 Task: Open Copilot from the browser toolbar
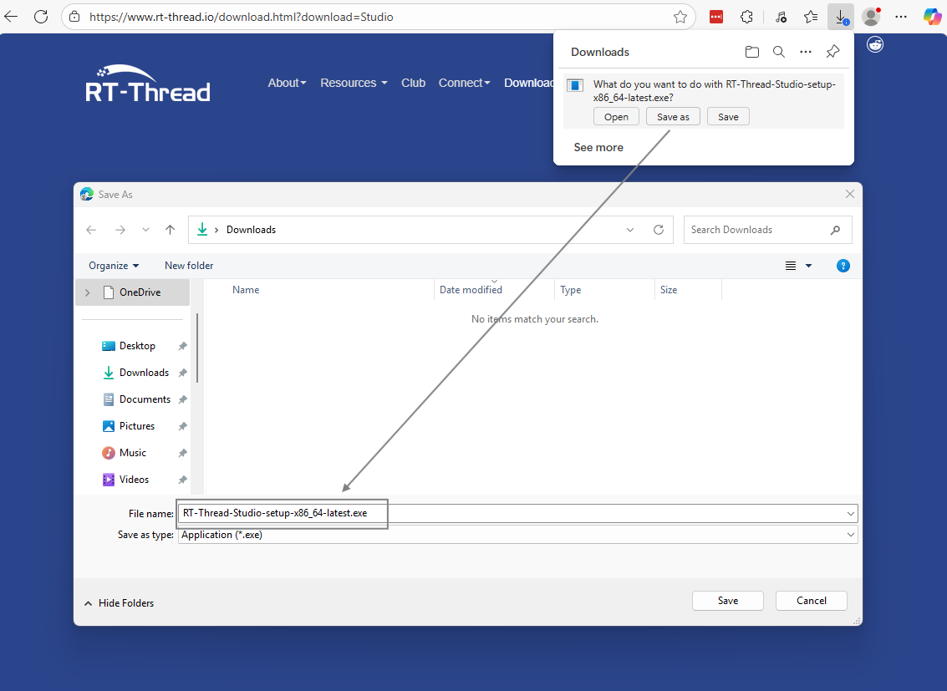933,16
